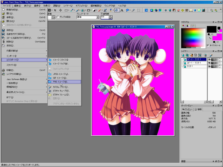Screen dimensions: 223x167
Task: Click ピクチャ フレーム export entry
Action: [x=64, y=95]
